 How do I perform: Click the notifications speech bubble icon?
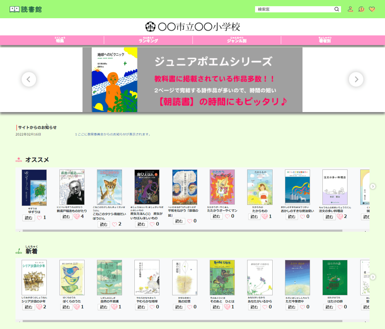click(361, 9)
